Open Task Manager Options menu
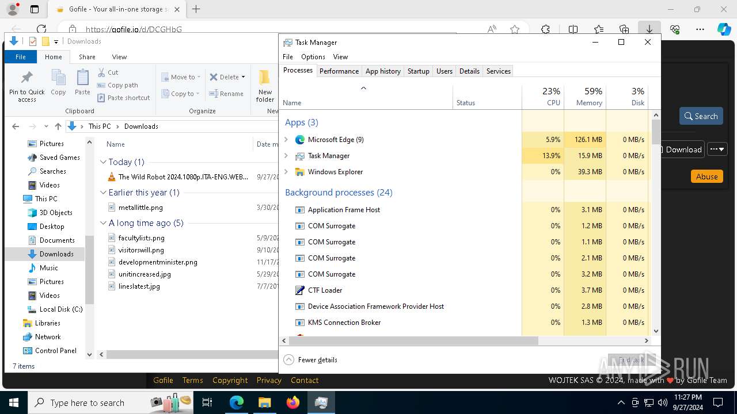737x414 pixels. click(x=313, y=57)
